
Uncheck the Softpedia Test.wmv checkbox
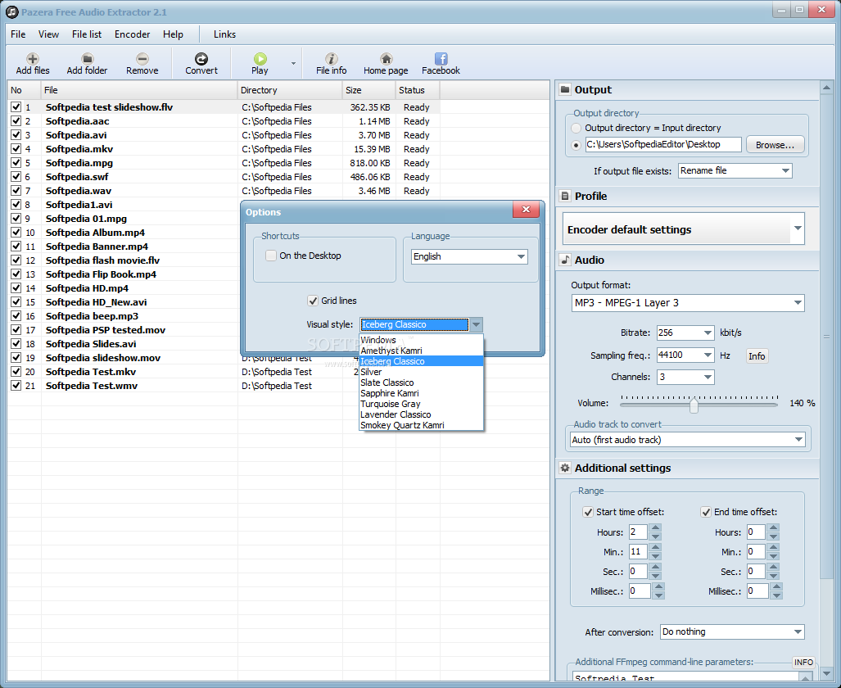pos(16,385)
